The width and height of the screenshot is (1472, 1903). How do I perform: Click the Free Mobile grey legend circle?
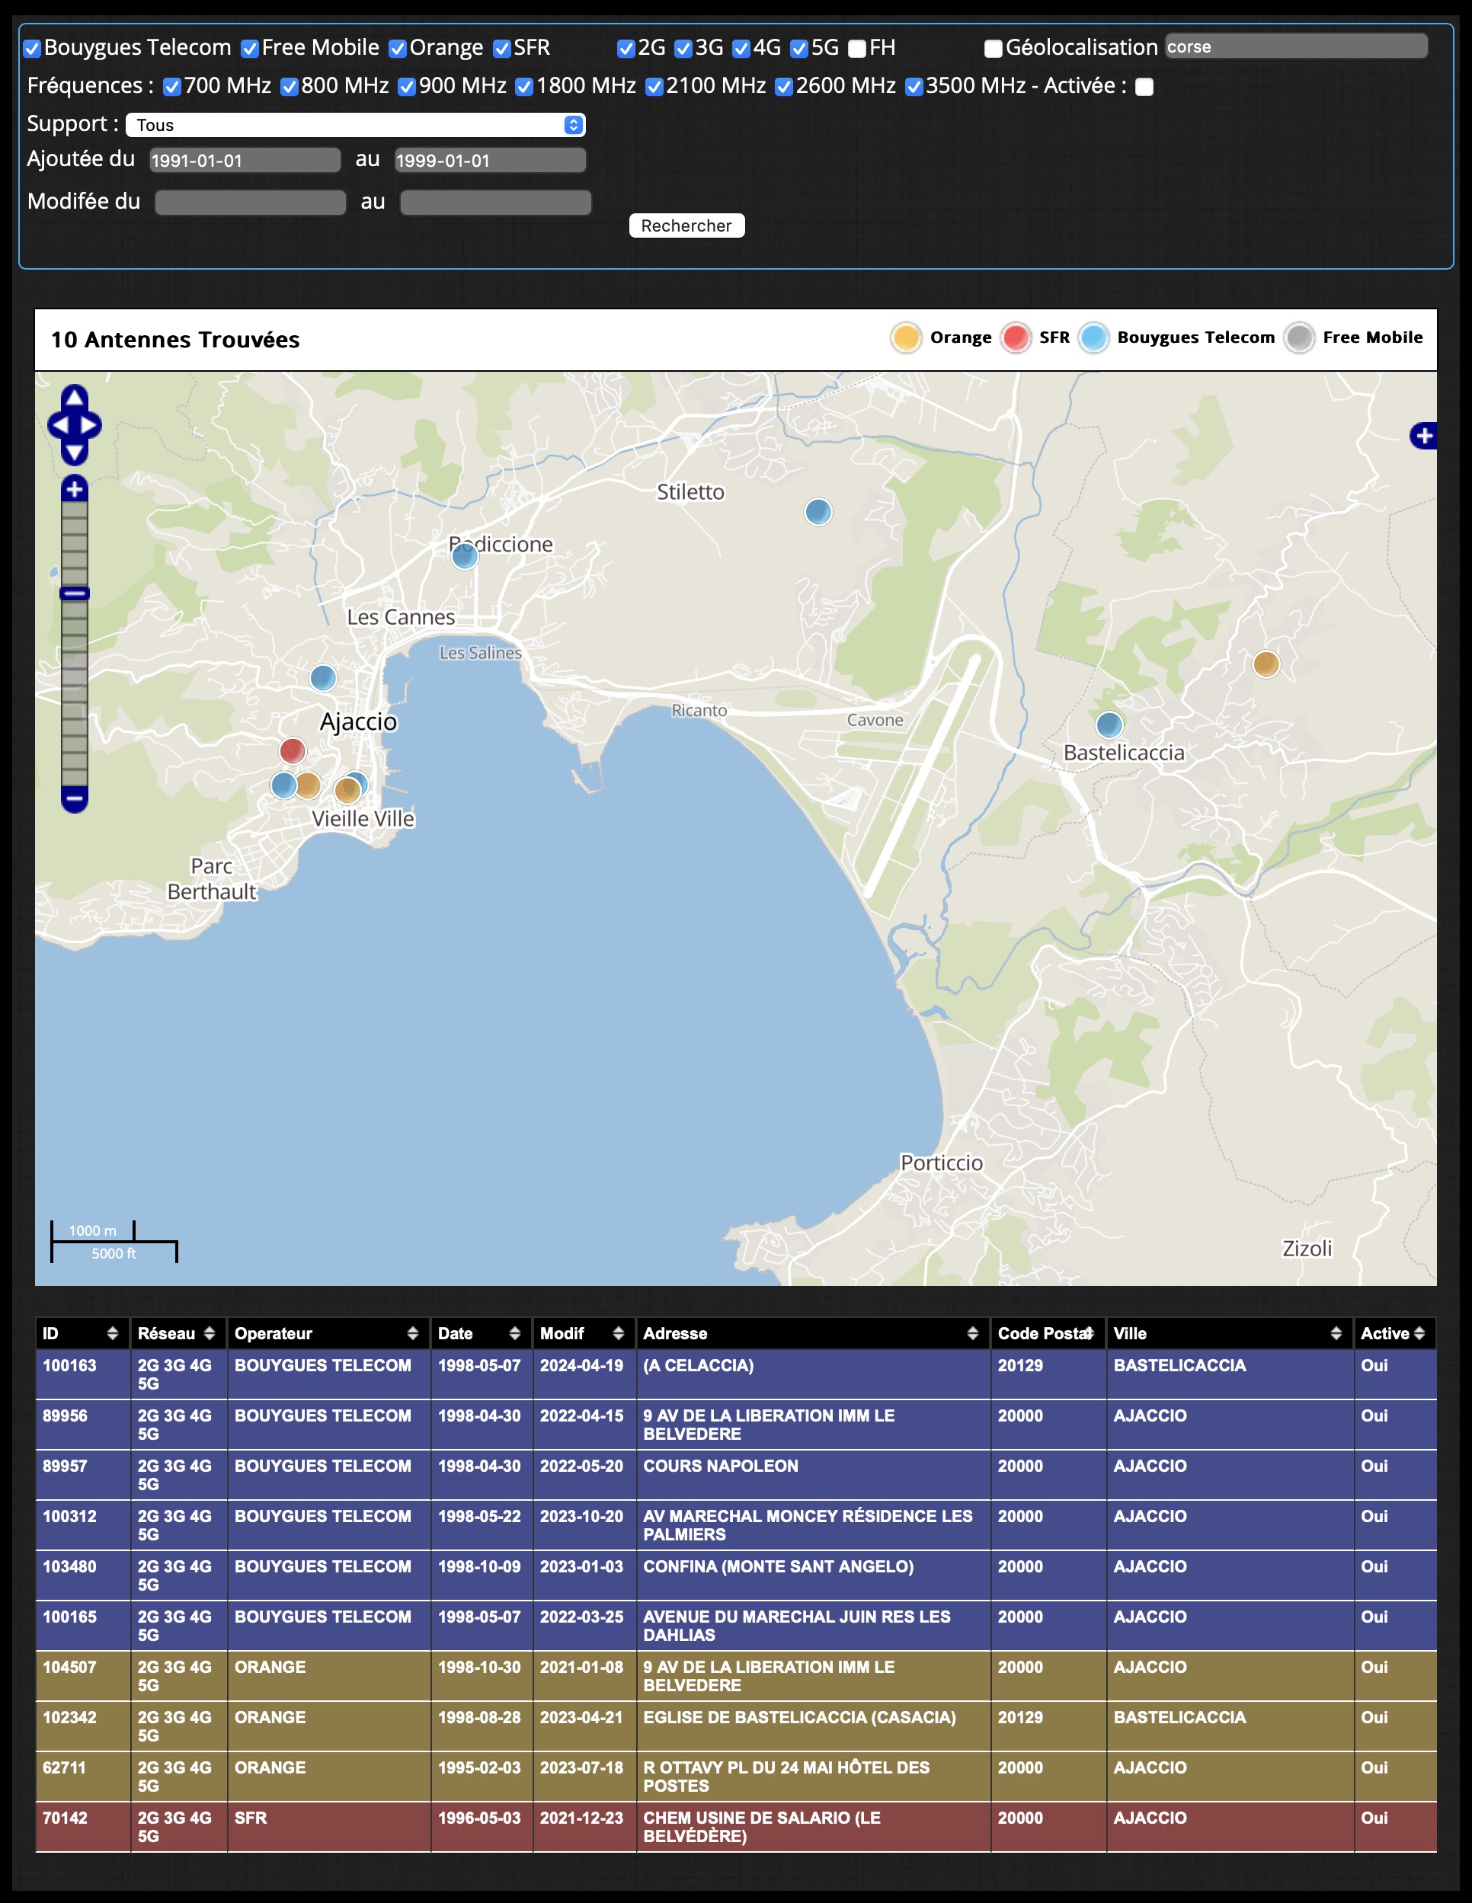(x=1298, y=338)
